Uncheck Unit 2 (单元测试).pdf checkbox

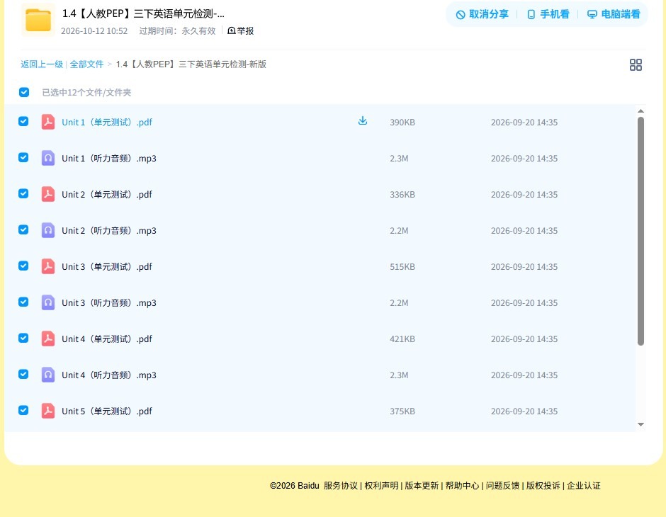pyautogui.click(x=23, y=193)
